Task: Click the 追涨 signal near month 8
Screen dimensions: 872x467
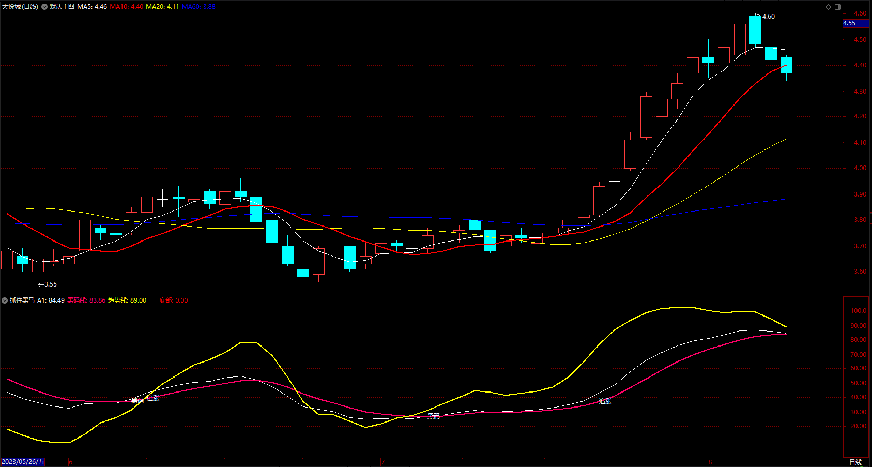Action: coord(605,401)
